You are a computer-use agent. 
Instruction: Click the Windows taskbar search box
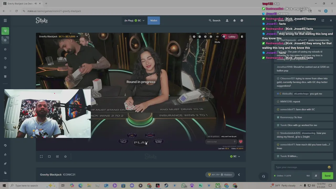(x=34, y=186)
